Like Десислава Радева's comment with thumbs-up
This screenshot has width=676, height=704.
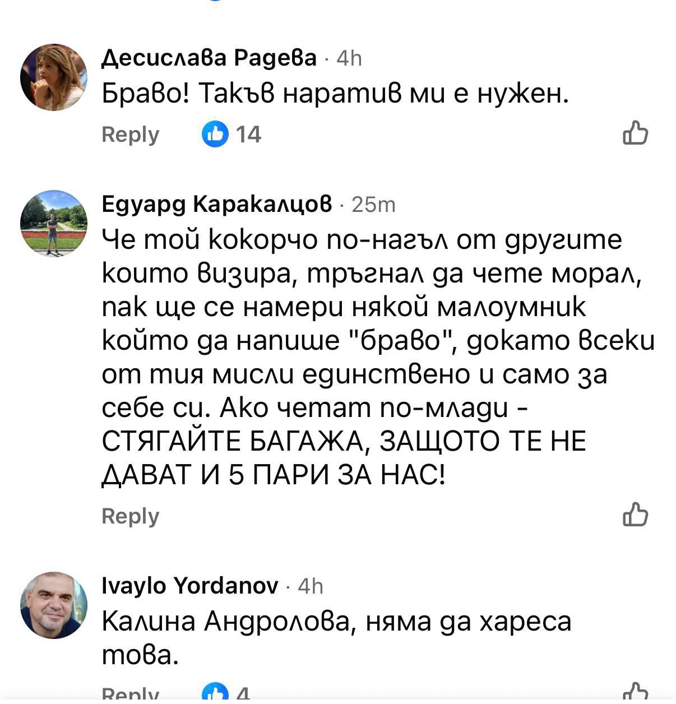click(635, 133)
